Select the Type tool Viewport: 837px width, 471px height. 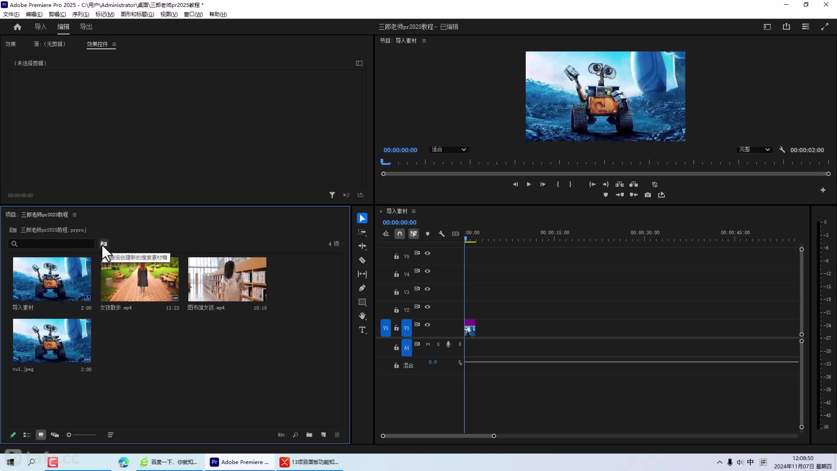point(362,330)
